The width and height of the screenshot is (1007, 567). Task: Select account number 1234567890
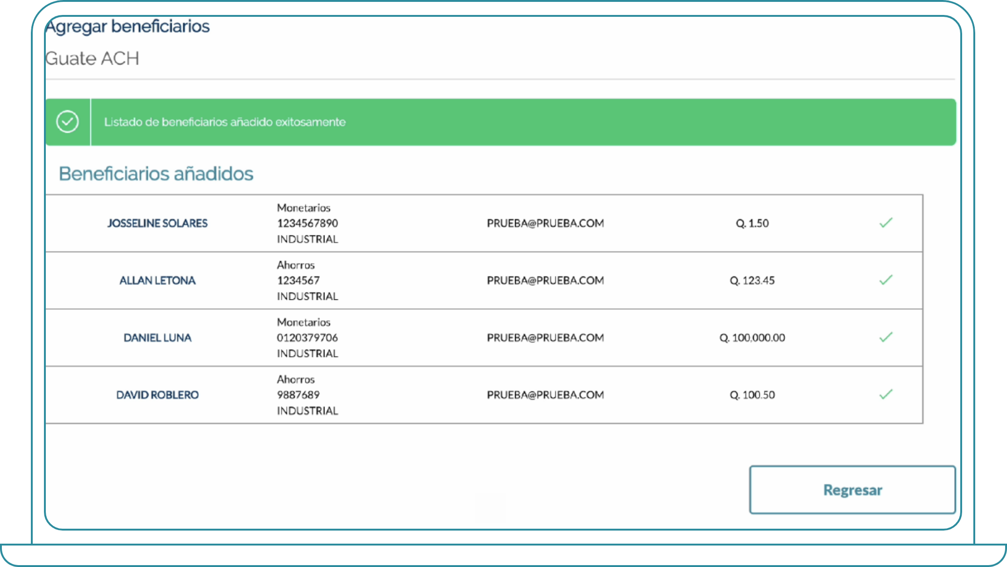(x=307, y=223)
